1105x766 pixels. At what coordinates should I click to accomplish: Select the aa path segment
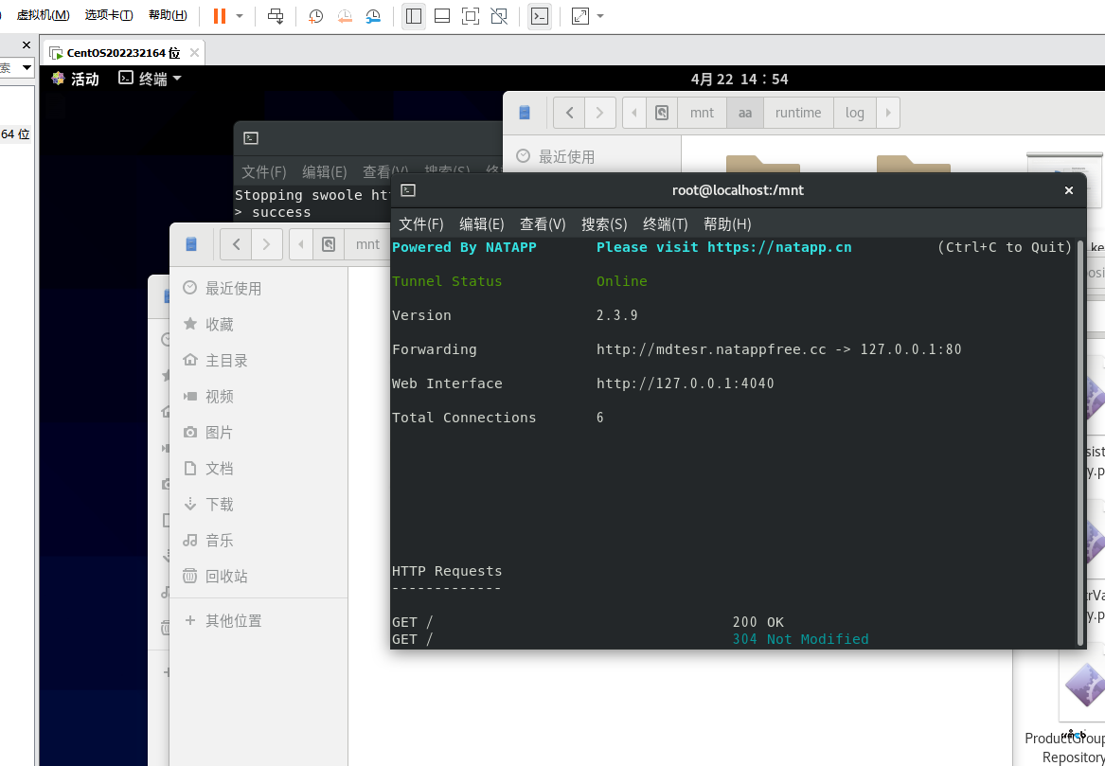pyautogui.click(x=745, y=113)
